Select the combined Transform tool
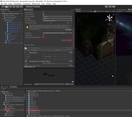Screen dimensions: 132x117 click(x=21, y=7)
